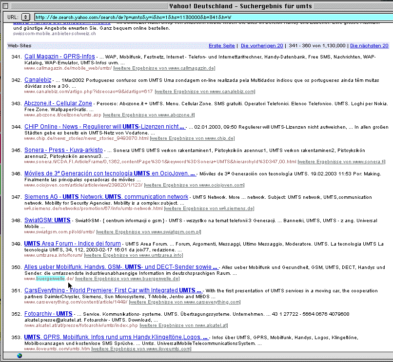
Task: Open 'Die vorherigen 20' results link
Action: click(261, 45)
